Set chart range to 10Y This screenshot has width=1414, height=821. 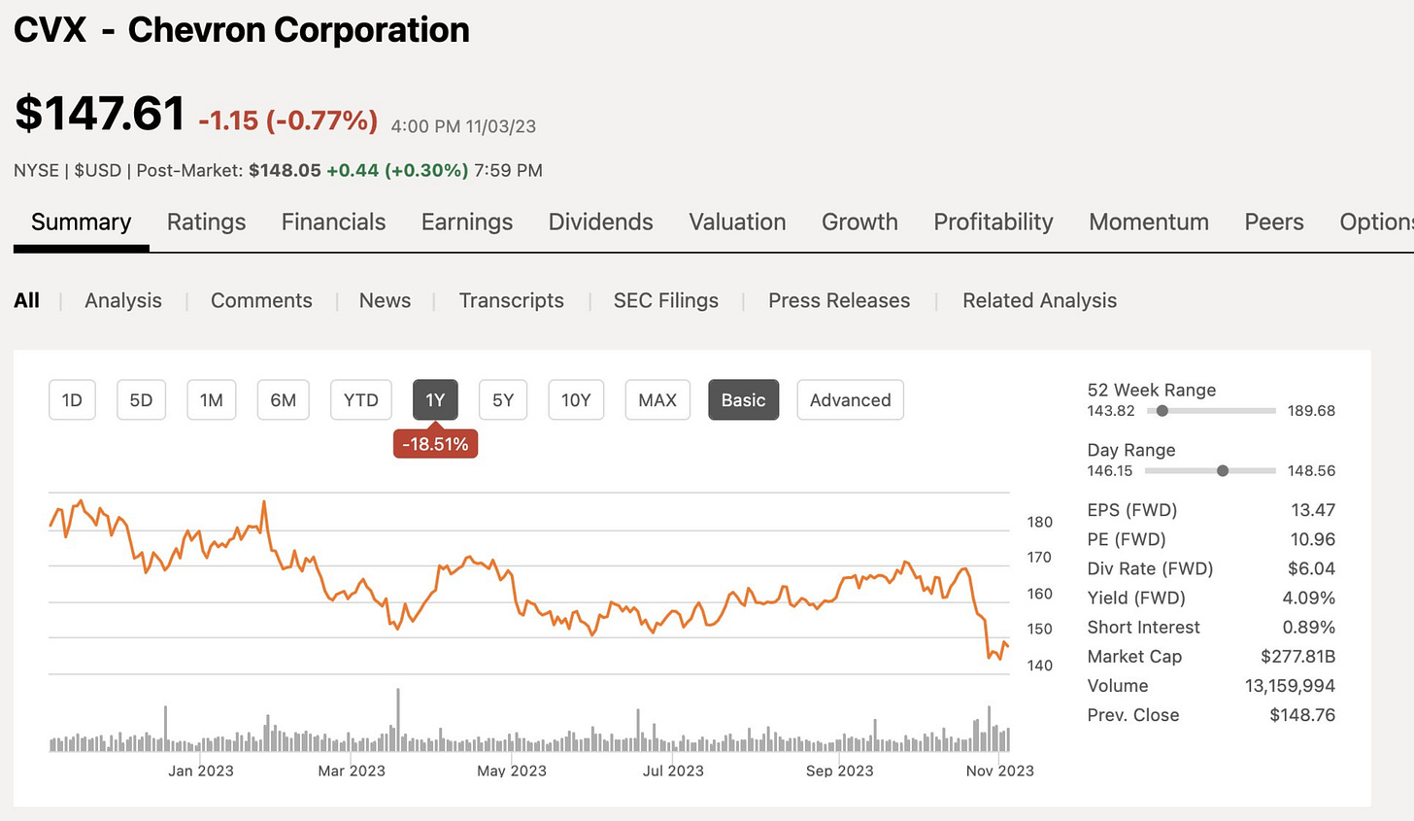point(576,400)
